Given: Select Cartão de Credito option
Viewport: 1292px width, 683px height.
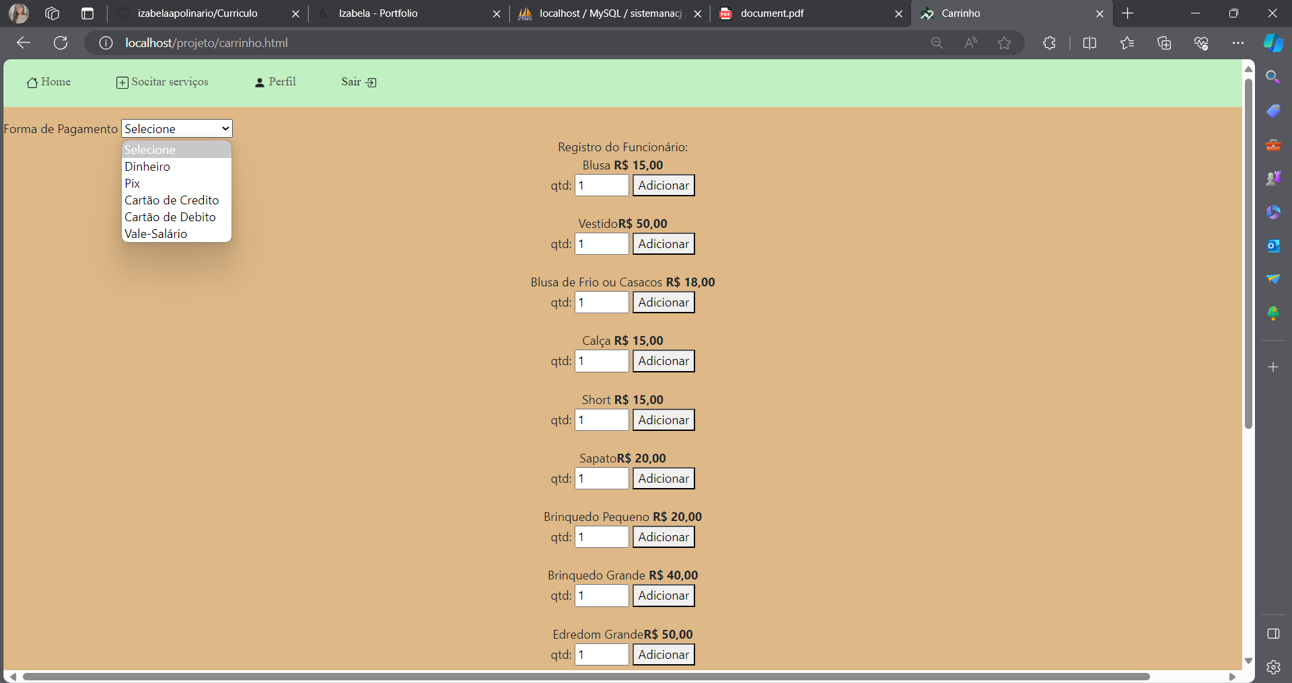Looking at the screenshot, I should tap(172, 200).
